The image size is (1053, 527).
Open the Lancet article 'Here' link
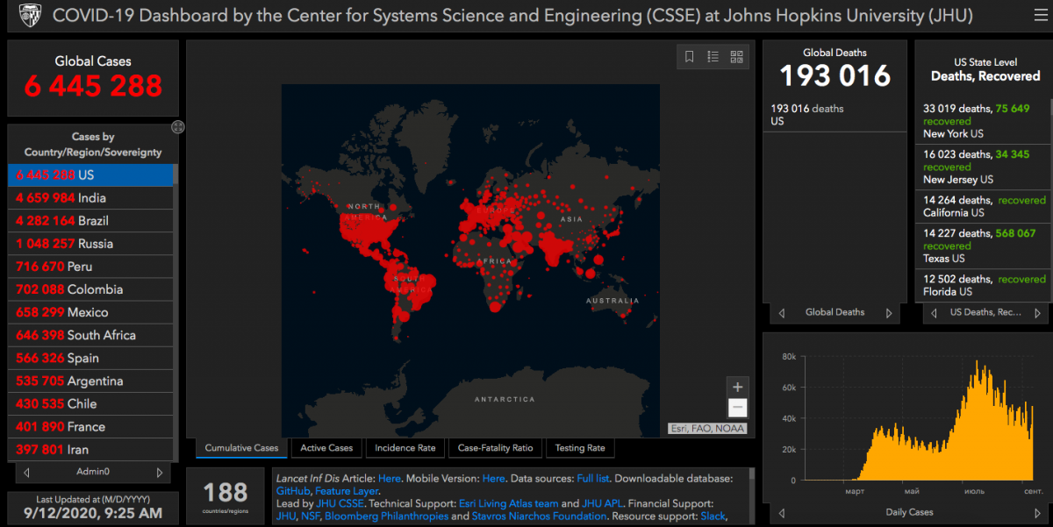click(390, 479)
